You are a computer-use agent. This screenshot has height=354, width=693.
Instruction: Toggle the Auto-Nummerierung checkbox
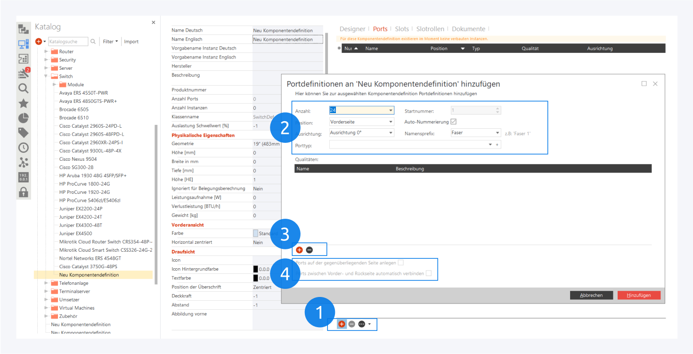tap(454, 122)
